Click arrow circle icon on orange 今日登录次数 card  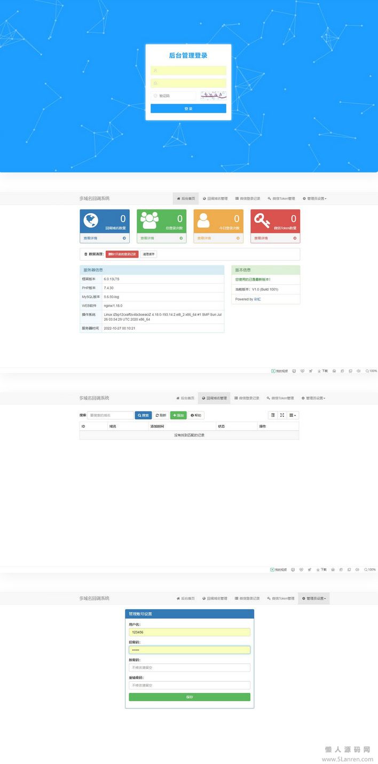[x=238, y=238]
